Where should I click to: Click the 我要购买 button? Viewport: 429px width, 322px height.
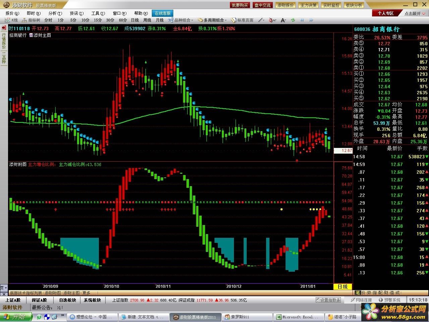point(240,5)
